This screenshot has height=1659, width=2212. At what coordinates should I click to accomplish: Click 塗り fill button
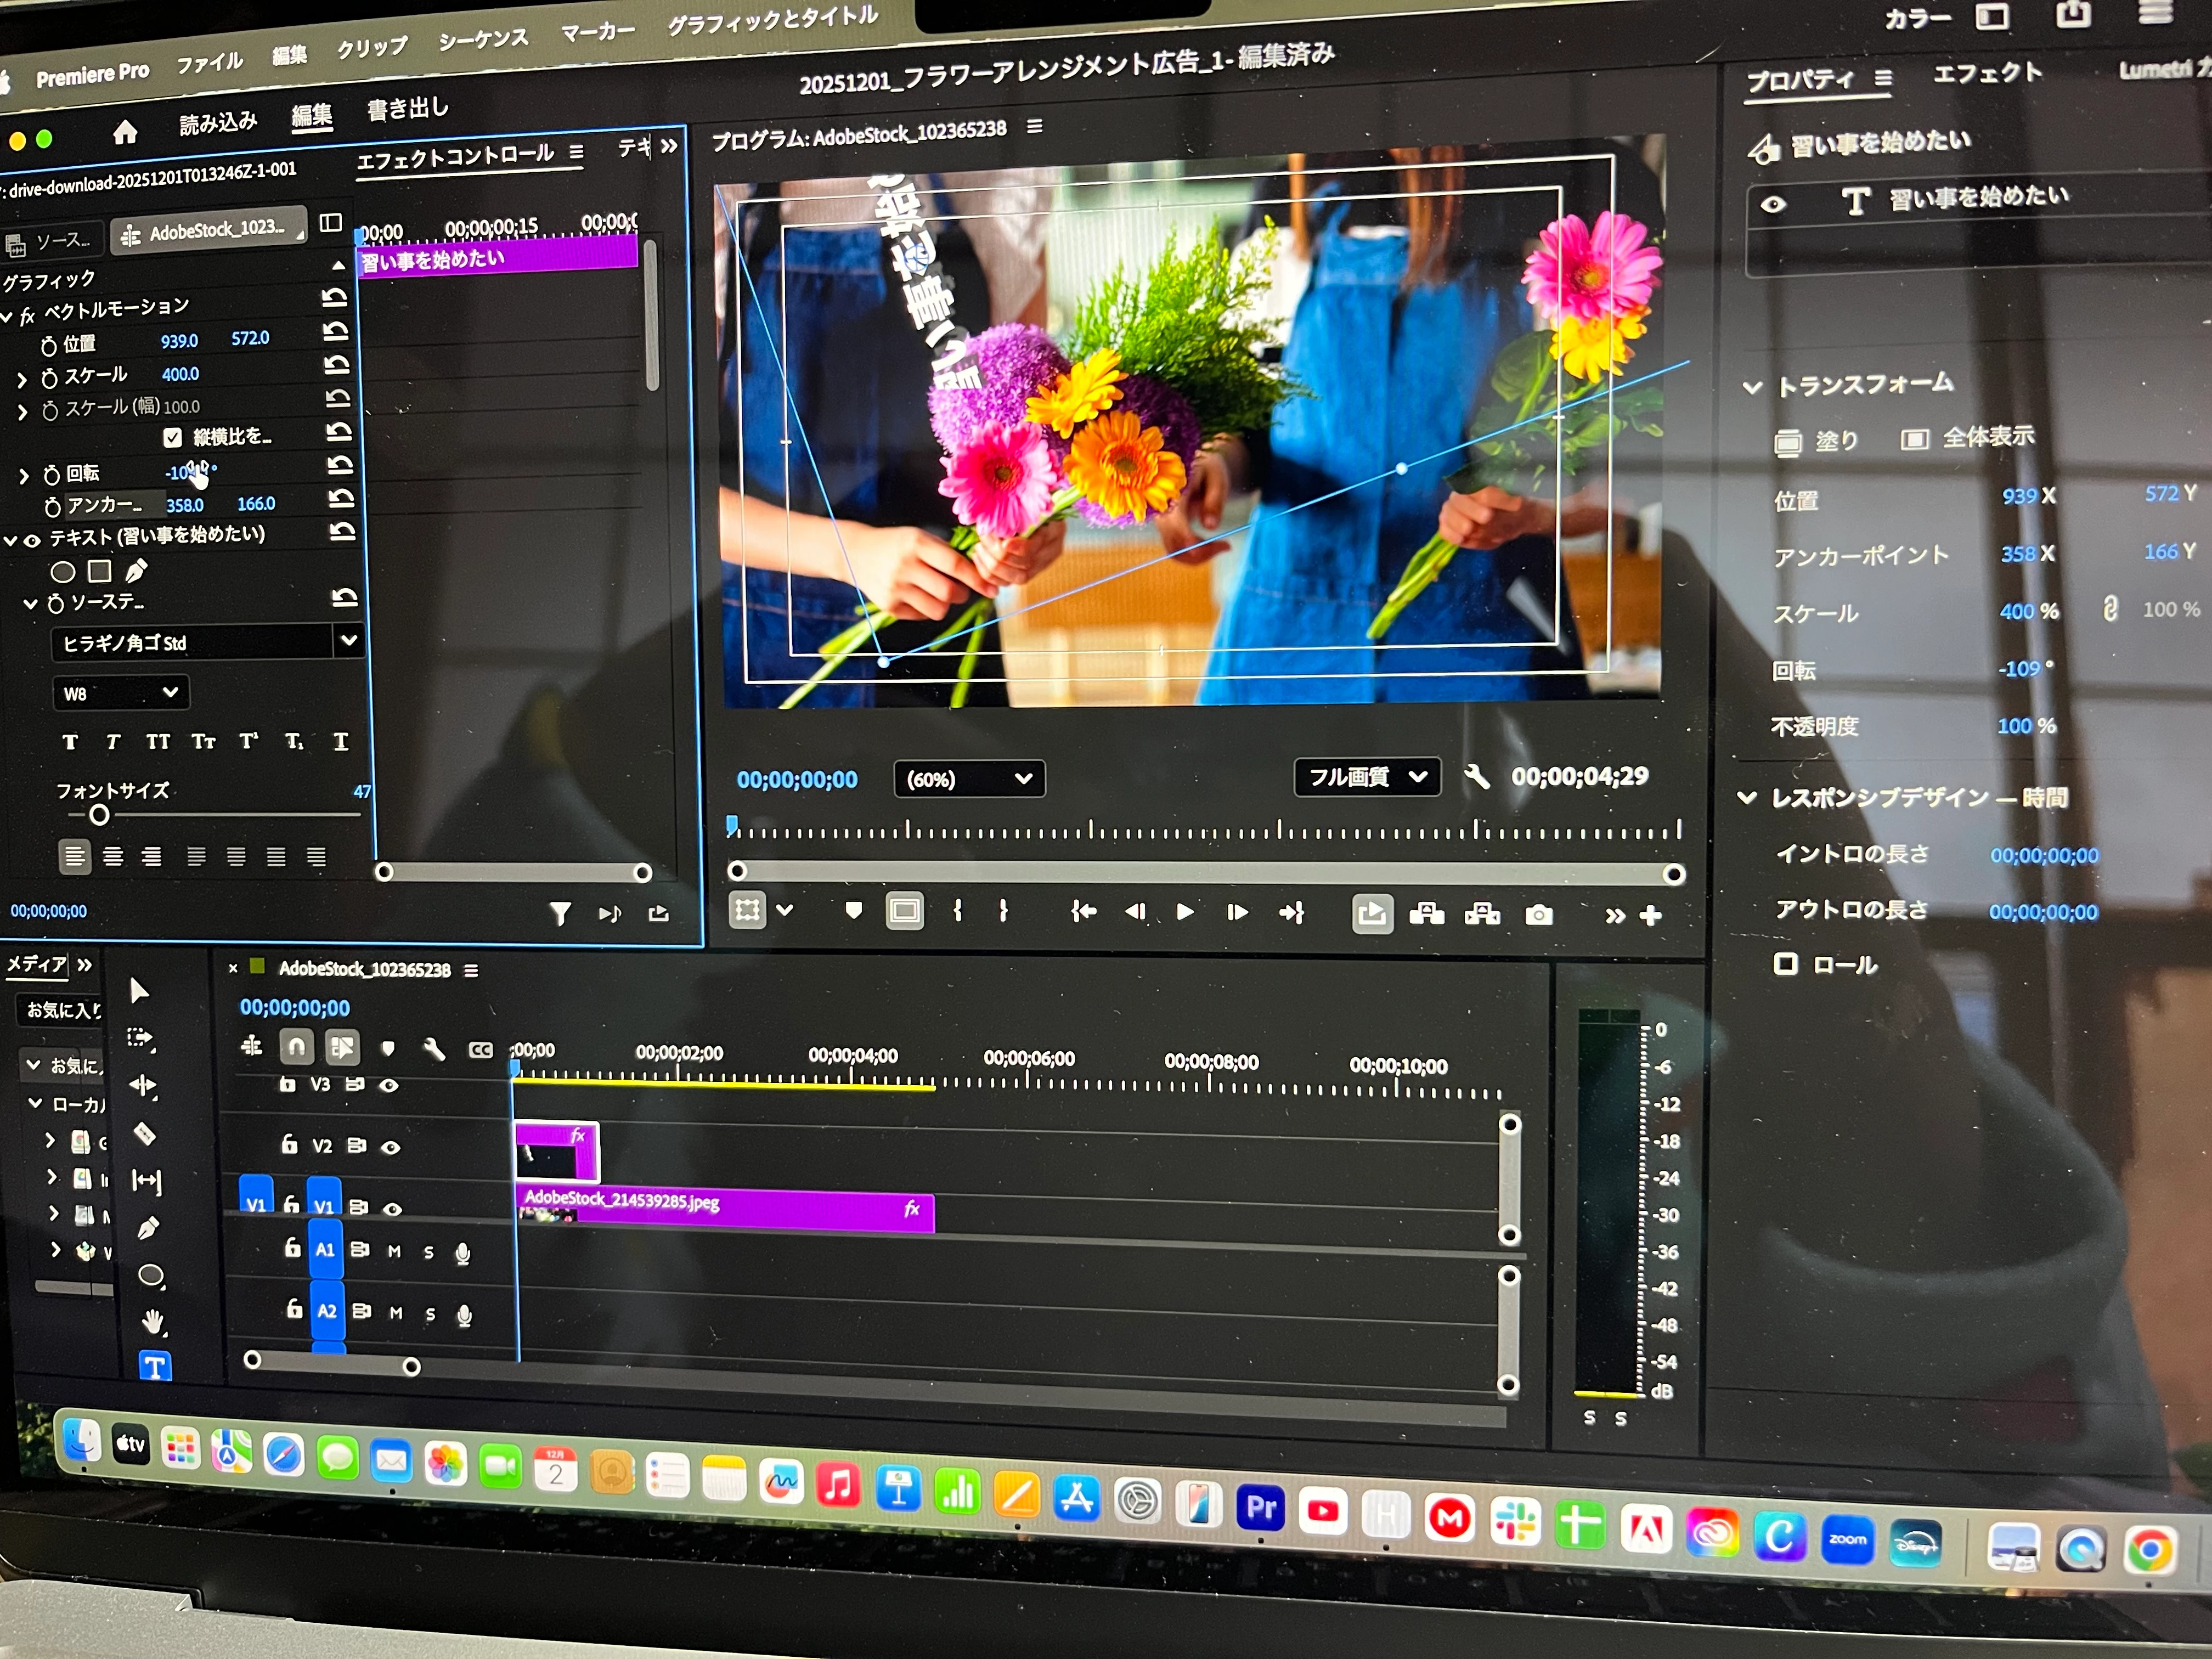click(1816, 441)
